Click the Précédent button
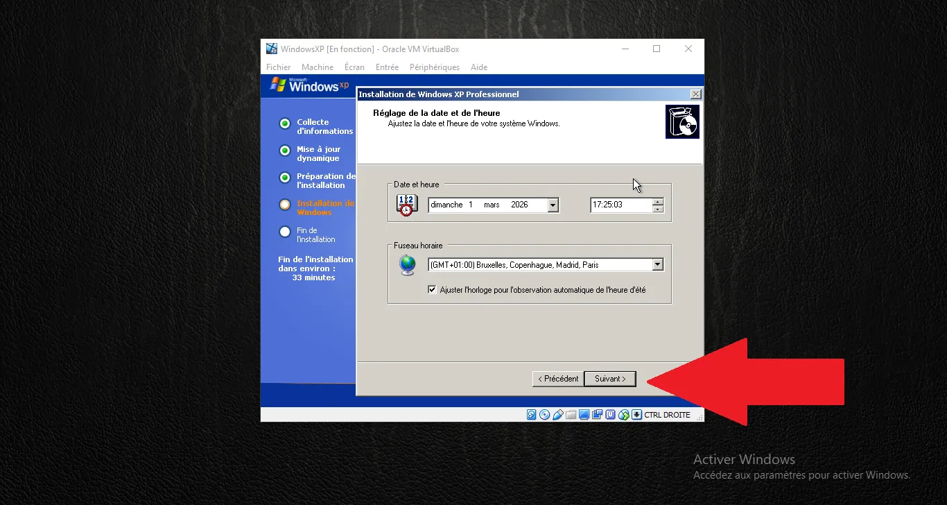 coord(558,379)
